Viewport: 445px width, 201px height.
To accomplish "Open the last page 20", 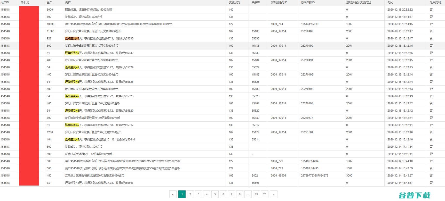I will point(265,194).
